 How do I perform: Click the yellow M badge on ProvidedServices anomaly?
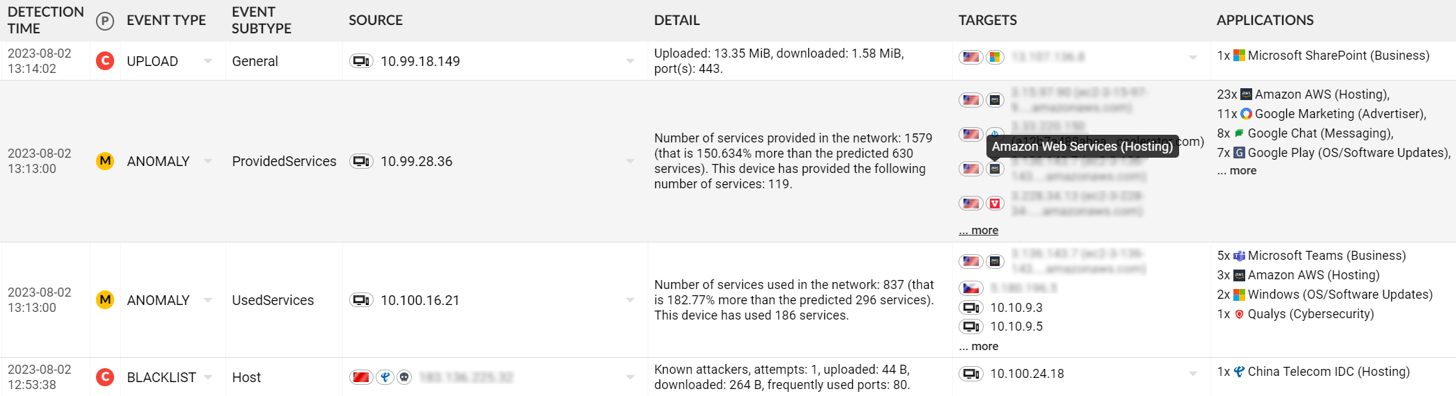tap(105, 161)
